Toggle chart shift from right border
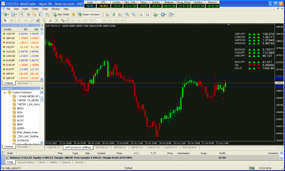The width and height of the screenshot is (285, 171). coord(148,15)
